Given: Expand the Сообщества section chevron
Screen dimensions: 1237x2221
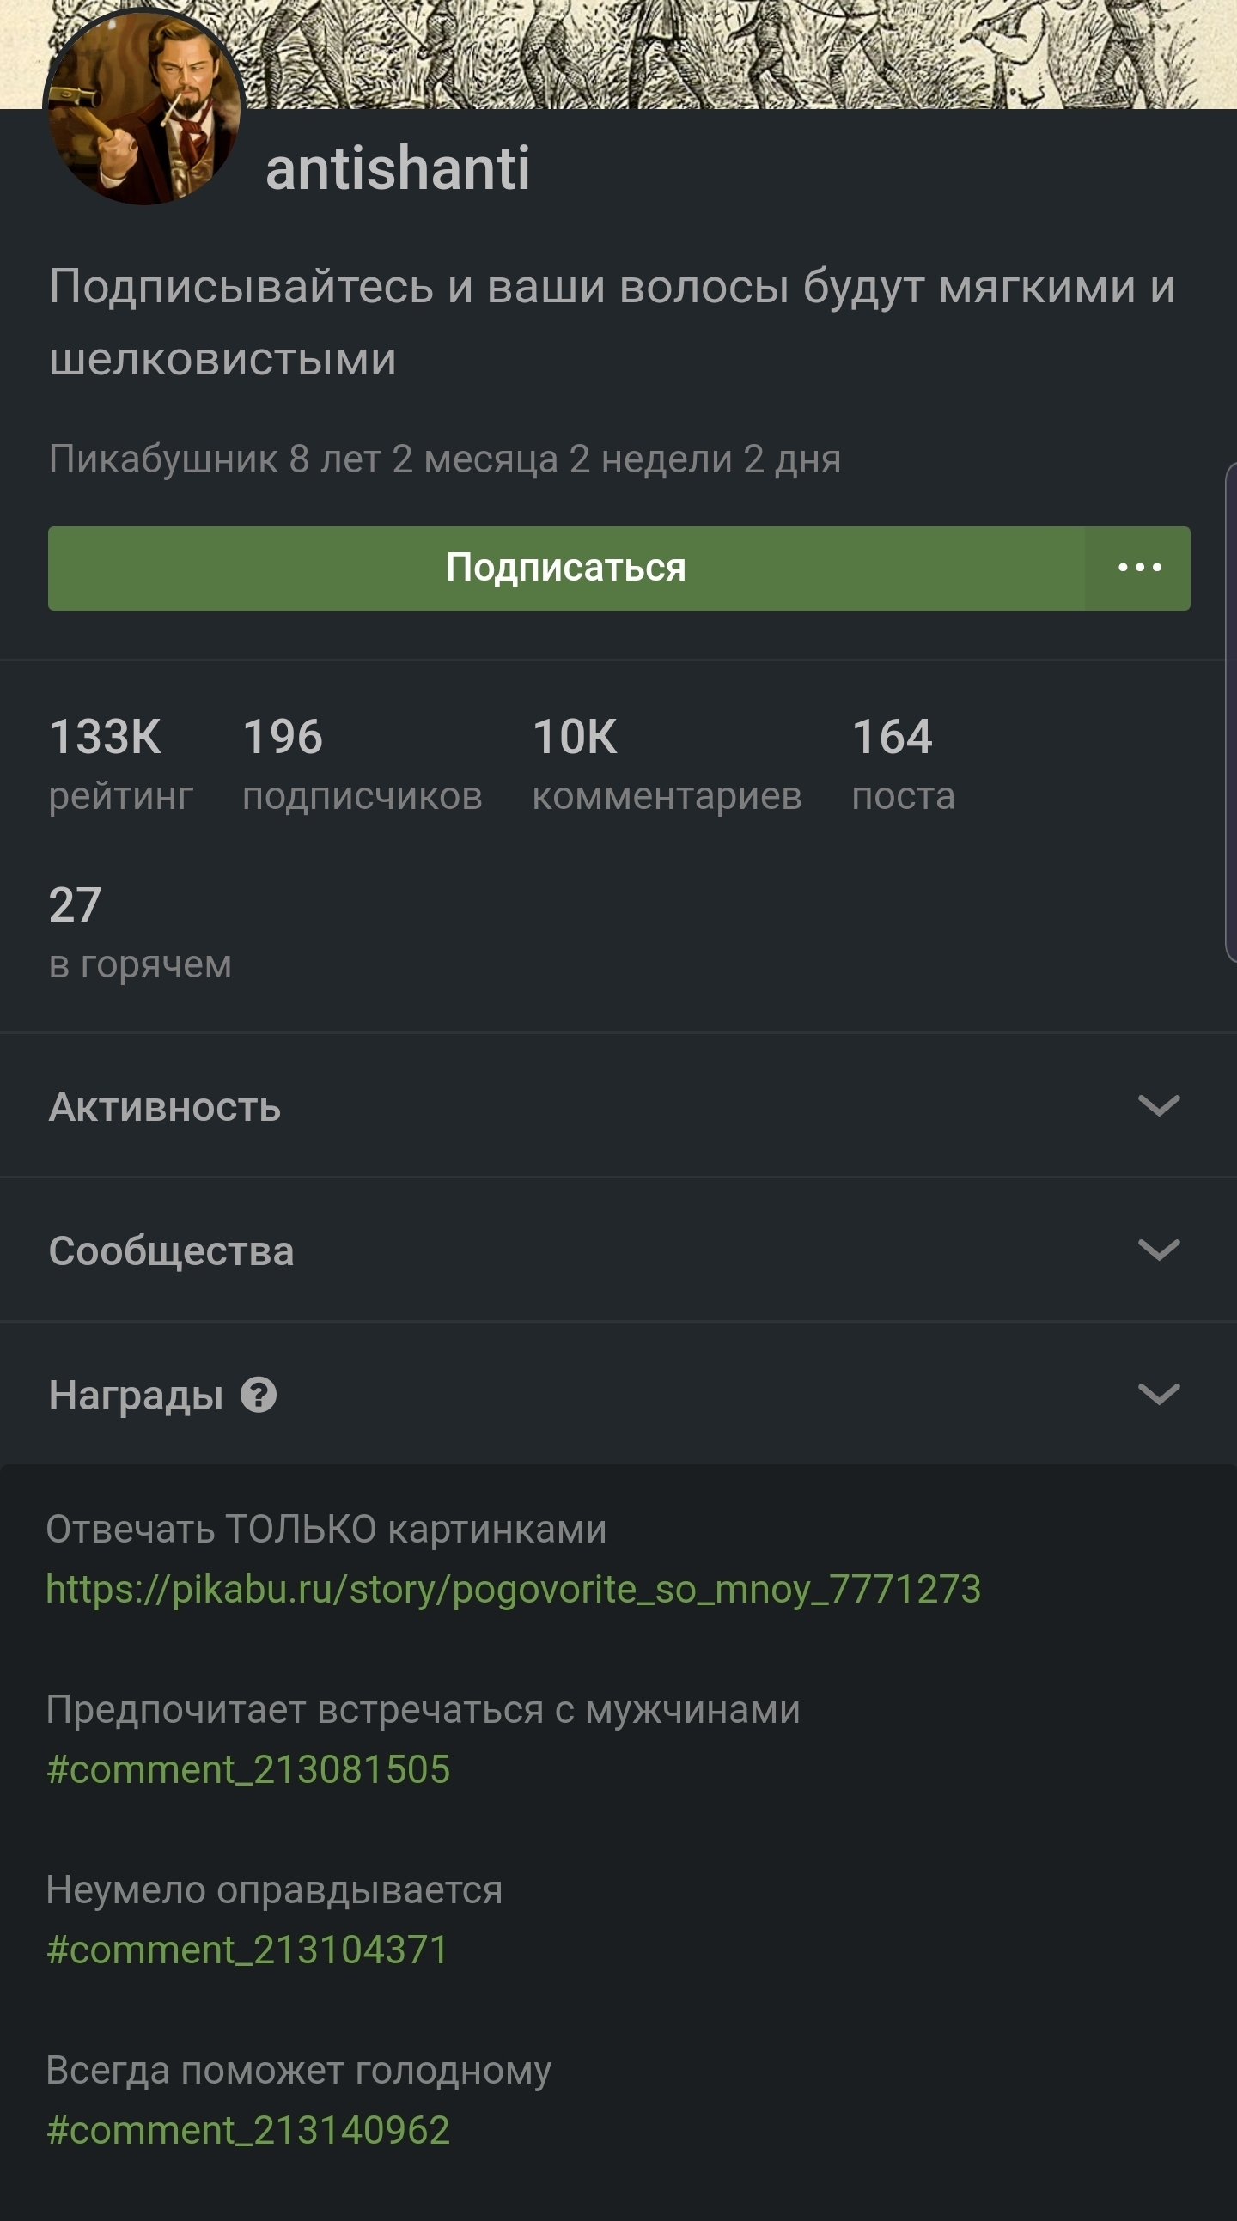Looking at the screenshot, I should coord(1159,1250).
